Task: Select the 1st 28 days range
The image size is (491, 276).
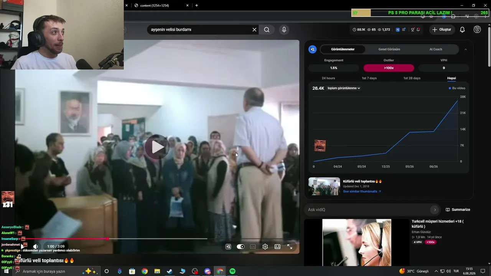Action: (412, 78)
